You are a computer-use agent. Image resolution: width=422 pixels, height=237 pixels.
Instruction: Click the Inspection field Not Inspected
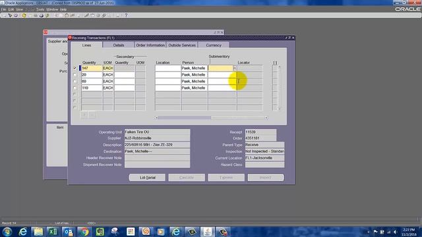pyautogui.click(x=264, y=151)
